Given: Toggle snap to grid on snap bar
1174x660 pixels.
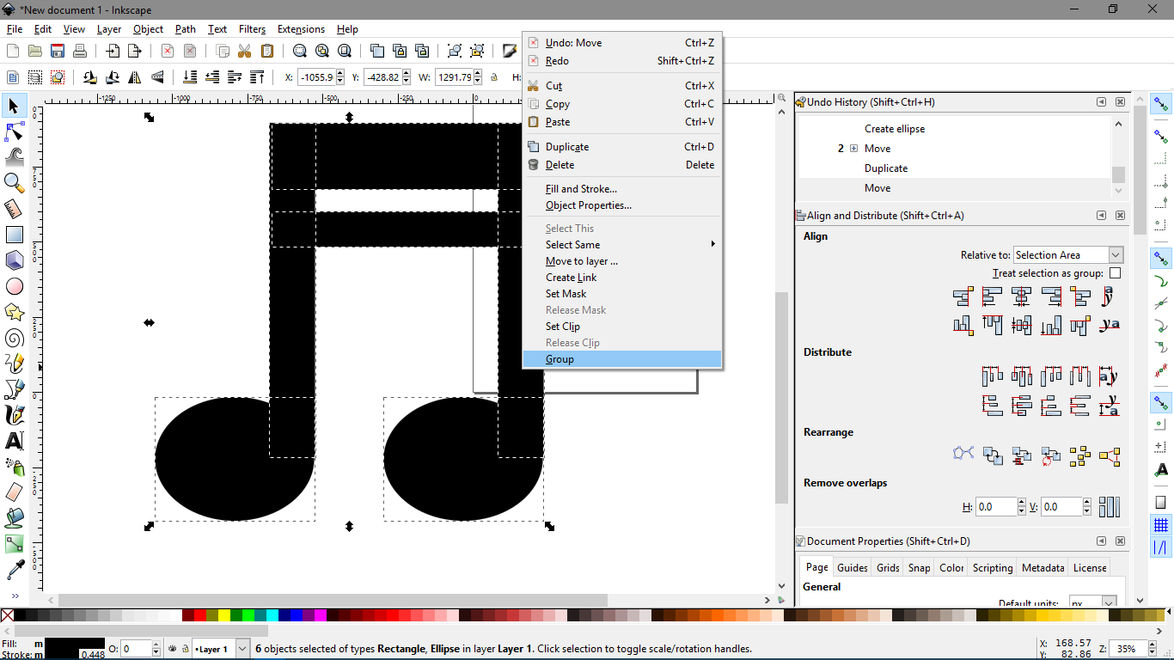Looking at the screenshot, I should (1161, 525).
